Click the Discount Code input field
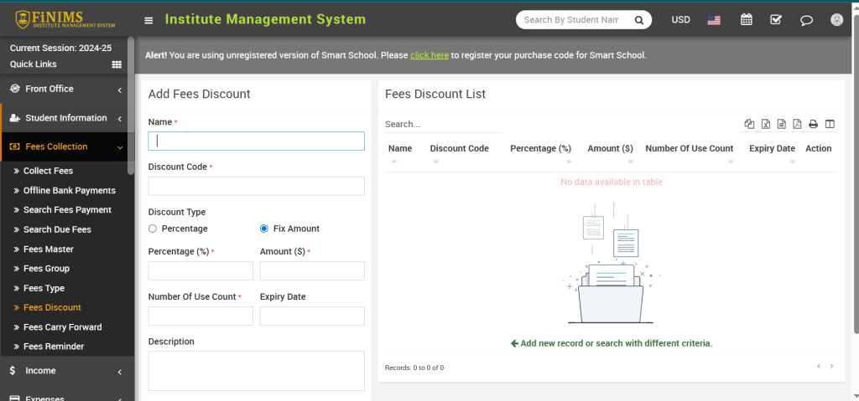This screenshot has height=401, width=859. (x=256, y=186)
